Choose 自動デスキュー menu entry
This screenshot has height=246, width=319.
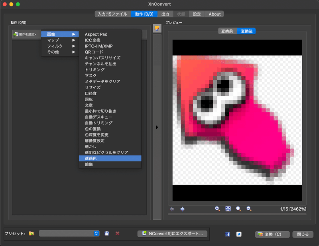110,117
